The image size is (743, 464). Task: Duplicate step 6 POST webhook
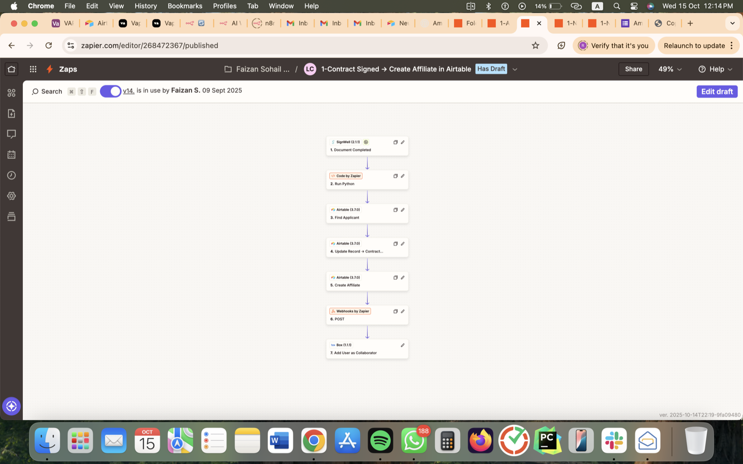tap(395, 311)
